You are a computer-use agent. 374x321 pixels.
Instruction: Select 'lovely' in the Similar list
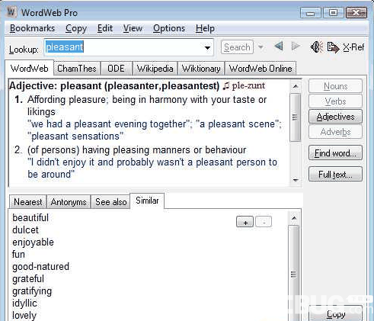tap(24, 316)
